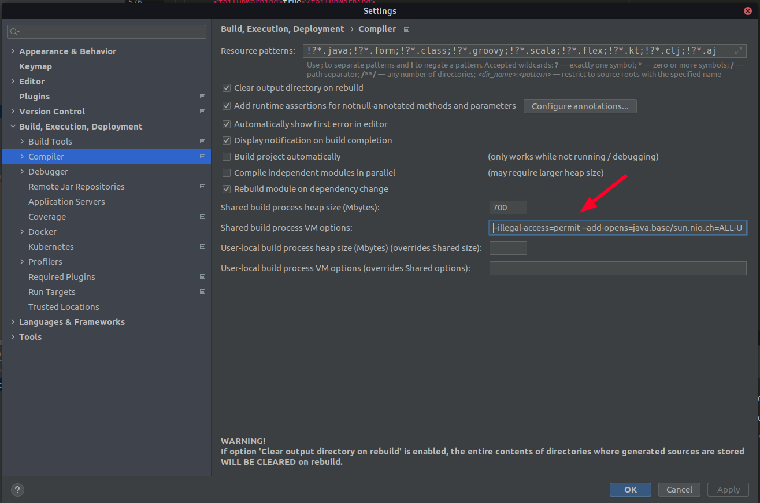Collapse Build, Execution, Deployment section
The image size is (760, 503).
pos(13,126)
